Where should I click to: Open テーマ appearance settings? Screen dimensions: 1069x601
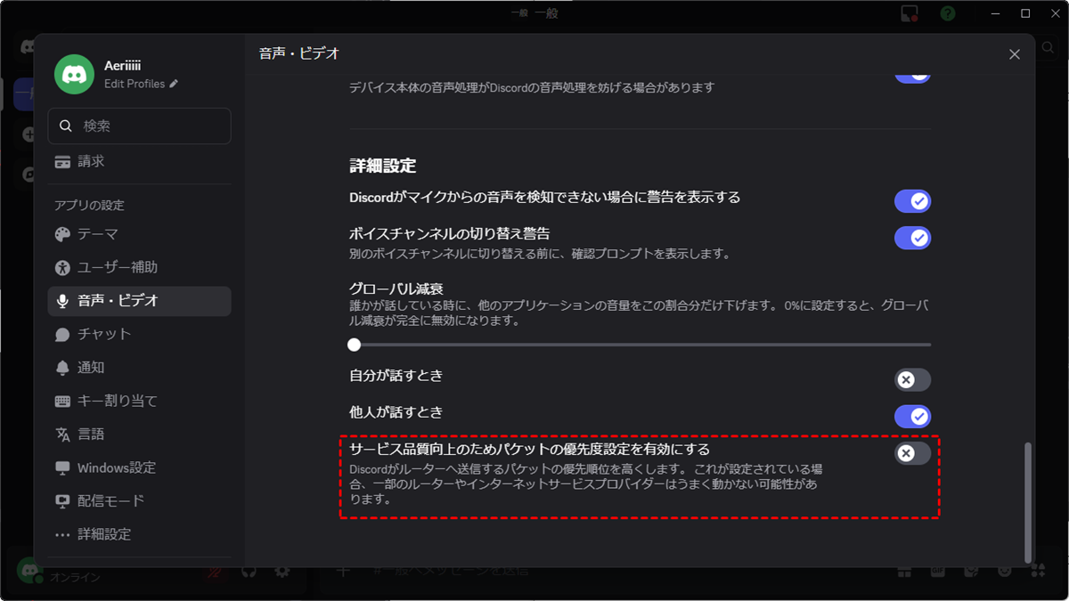(x=97, y=234)
